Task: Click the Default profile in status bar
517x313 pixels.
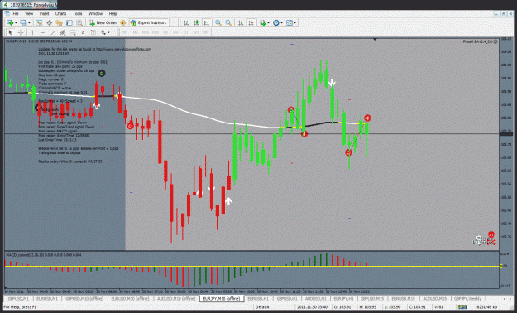Action: [262, 307]
